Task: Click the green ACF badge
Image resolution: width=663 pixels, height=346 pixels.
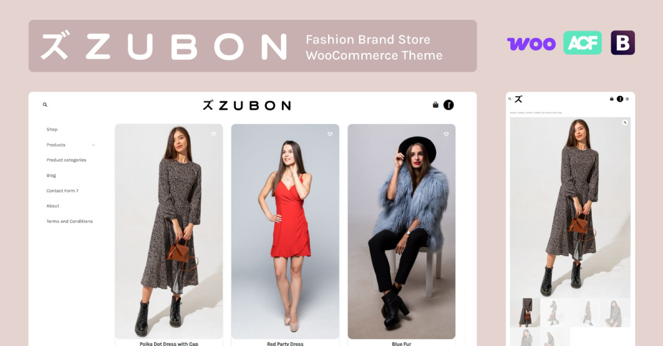Action: click(x=582, y=42)
